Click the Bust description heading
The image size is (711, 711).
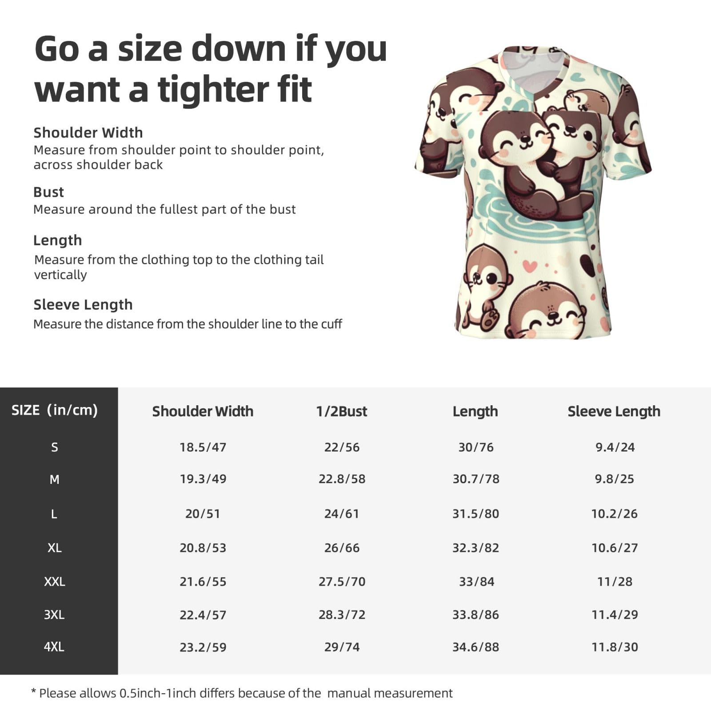coord(48,192)
